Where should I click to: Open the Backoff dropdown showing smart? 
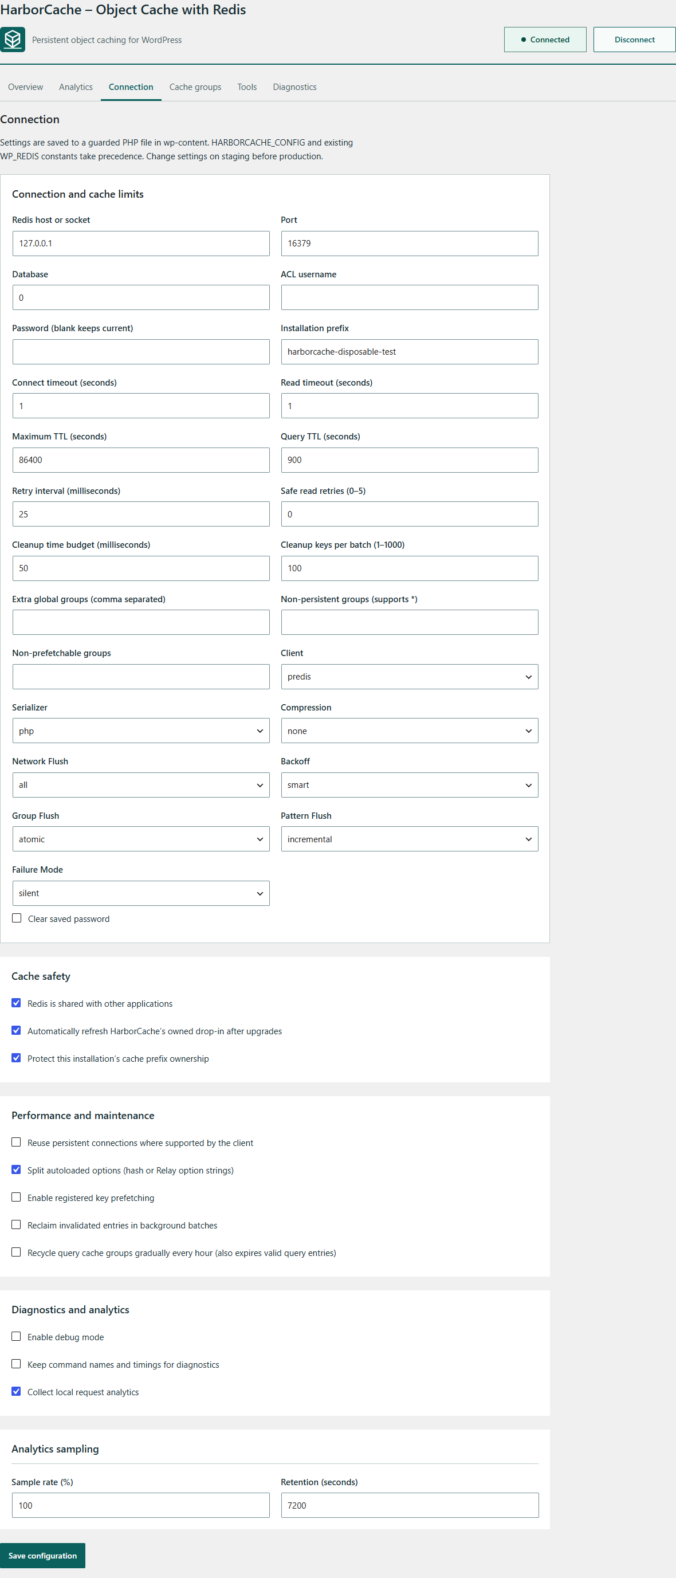[x=410, y=785]
